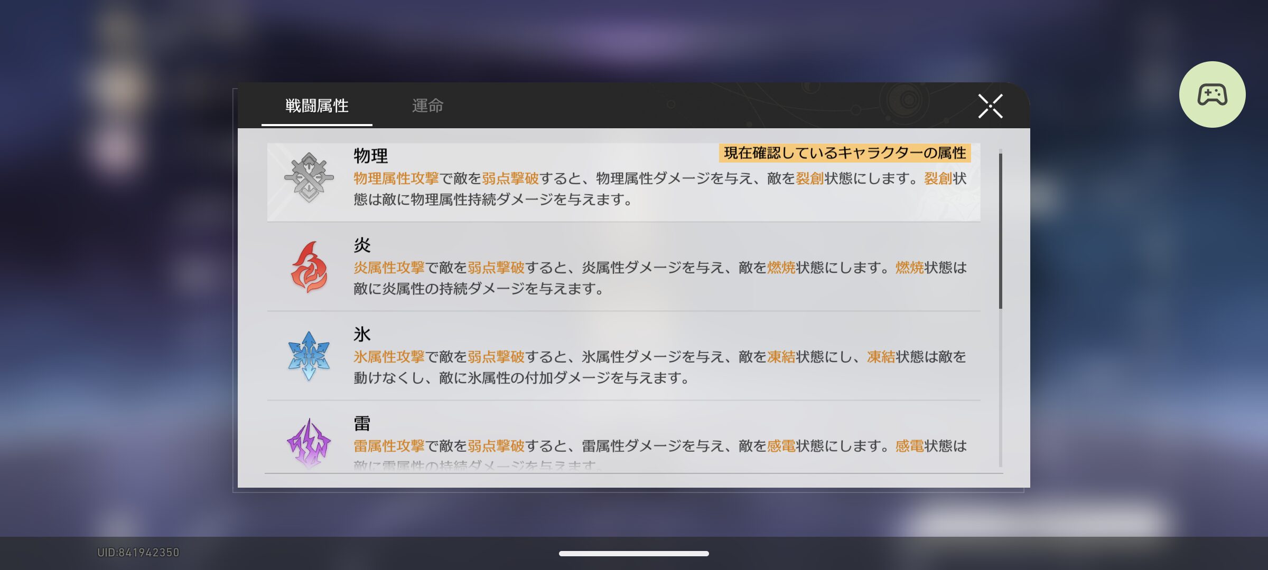Click the purple Lightning element icon
The height and width of the screenshot is (570, 1268).
tap(309, 443)
